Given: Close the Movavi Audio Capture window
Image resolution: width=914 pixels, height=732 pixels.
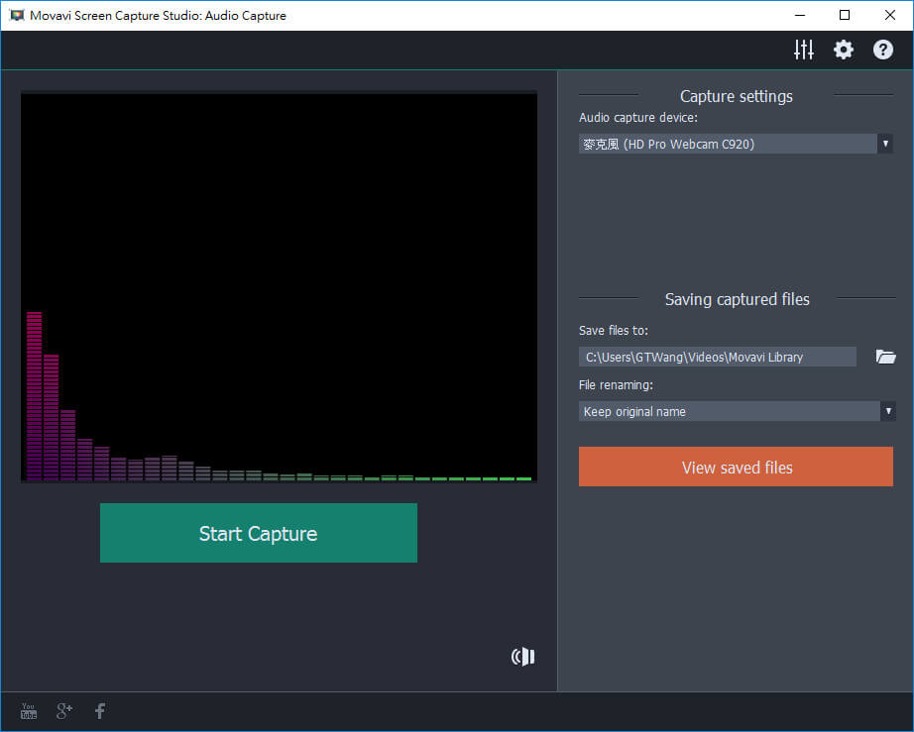Looking at the screenshot, I should click(x=890, y=15).
